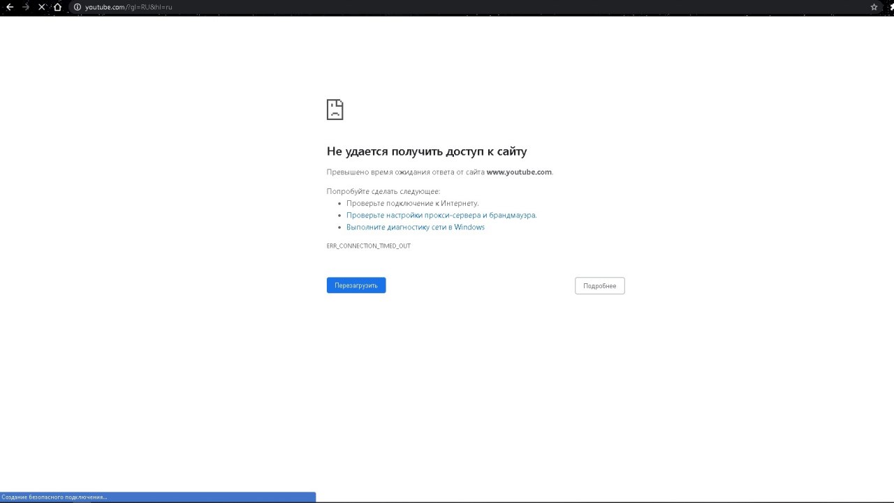The image size is (894, 503).
Task: Click the heading Не удается получить доступ к сайту
Action: (427, 151)
